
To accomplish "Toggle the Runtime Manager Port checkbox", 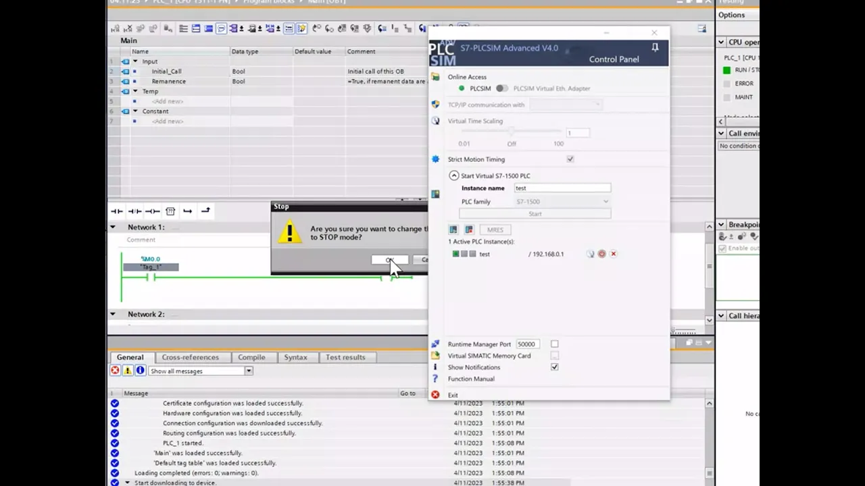I will tap(554, 344).
